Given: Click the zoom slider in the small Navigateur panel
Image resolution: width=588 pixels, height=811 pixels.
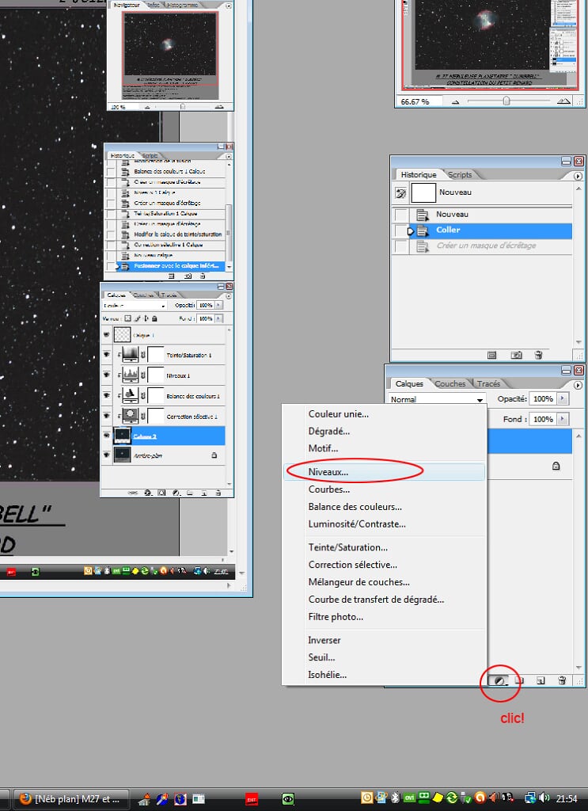Looking at the screenshot, I should (x=182, y=107).
